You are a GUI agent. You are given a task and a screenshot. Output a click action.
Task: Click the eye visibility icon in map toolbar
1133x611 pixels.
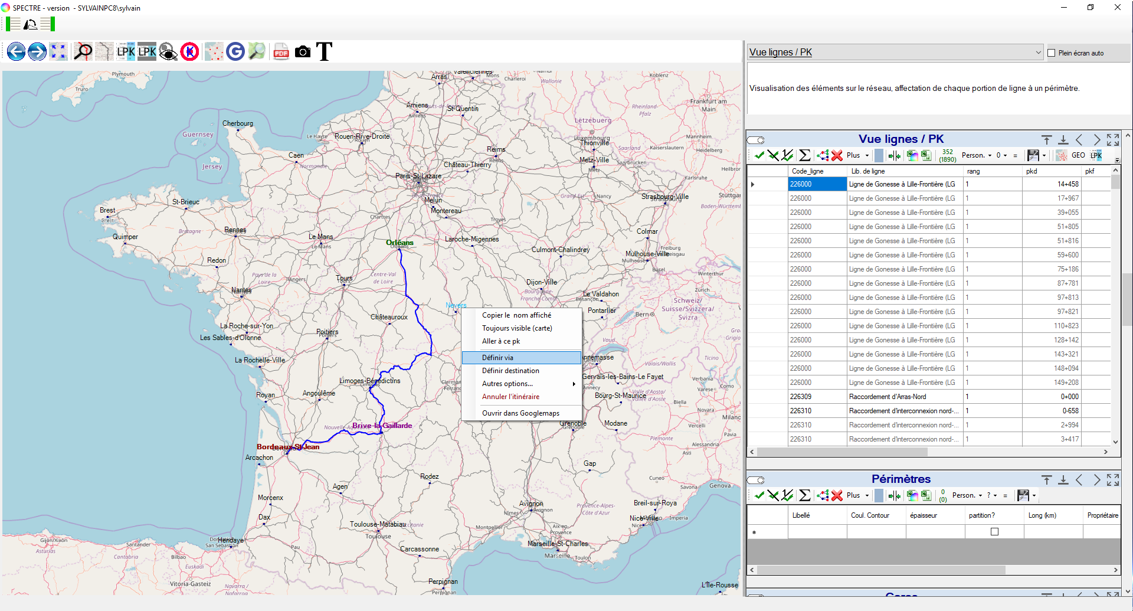[168, 52]
